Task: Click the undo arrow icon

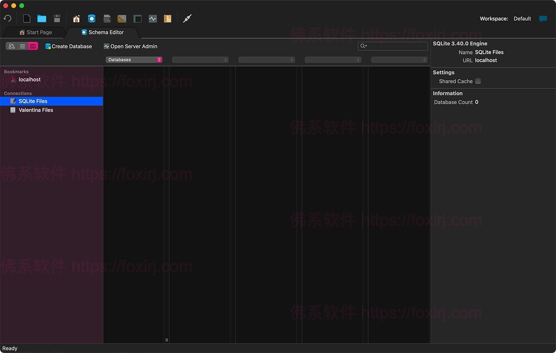Action: click(x=7, y=19)
